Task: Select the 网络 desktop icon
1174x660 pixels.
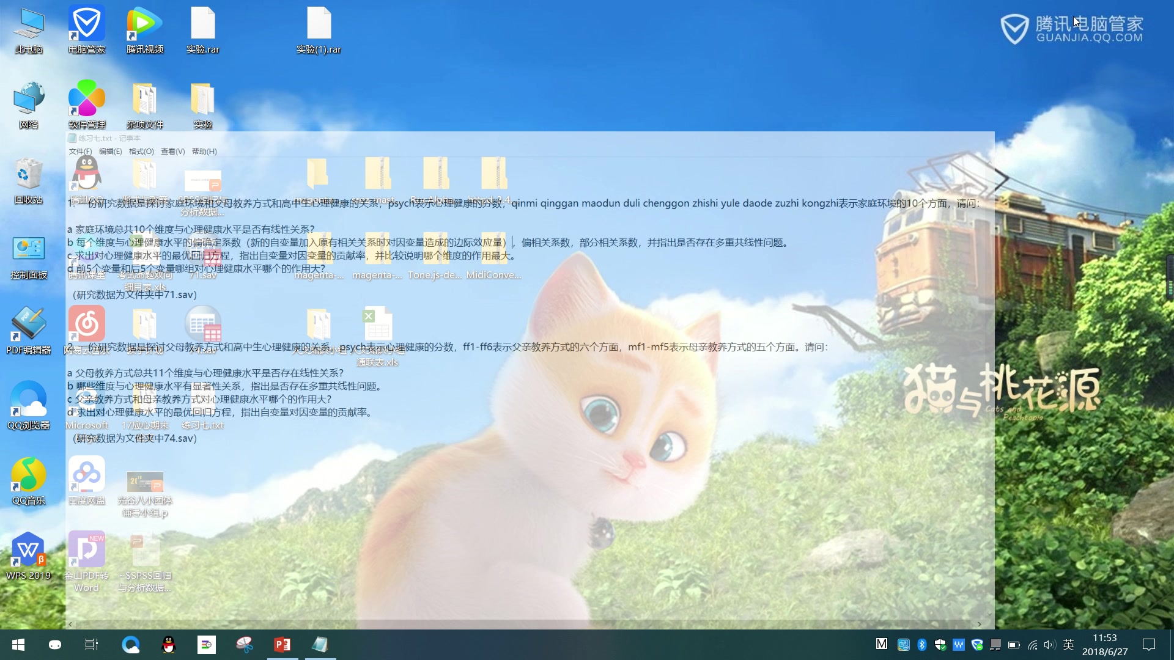Action: click(29, 106)
